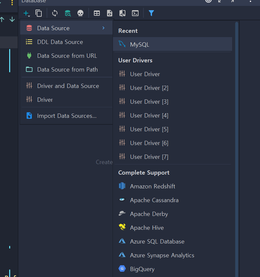The image size is (260, 277).
Task: Click the Amazon Redshift icon
Action: (122, 186)
